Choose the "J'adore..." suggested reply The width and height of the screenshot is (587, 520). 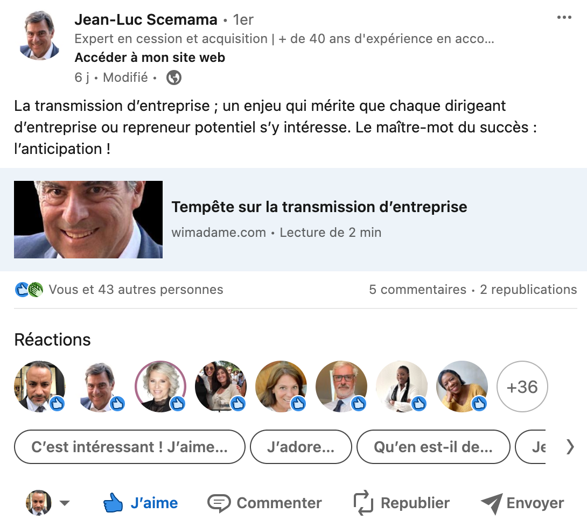click(301, 447)
